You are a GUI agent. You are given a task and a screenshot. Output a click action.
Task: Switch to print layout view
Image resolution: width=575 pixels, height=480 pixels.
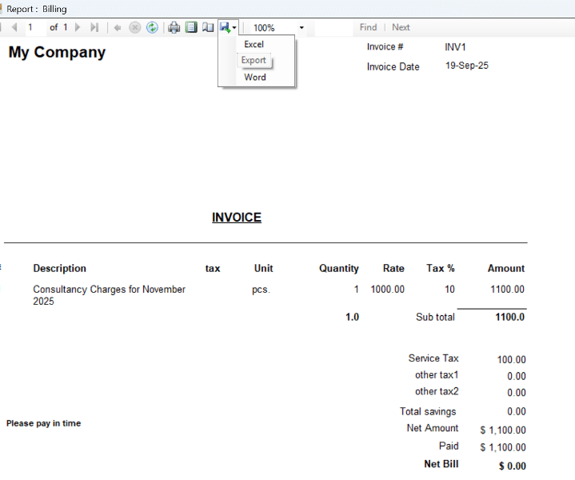(x=191, y=27)
